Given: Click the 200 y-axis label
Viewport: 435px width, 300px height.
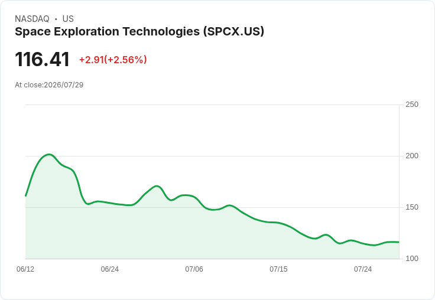Looking at the screenshot, I should pos(412,156).
